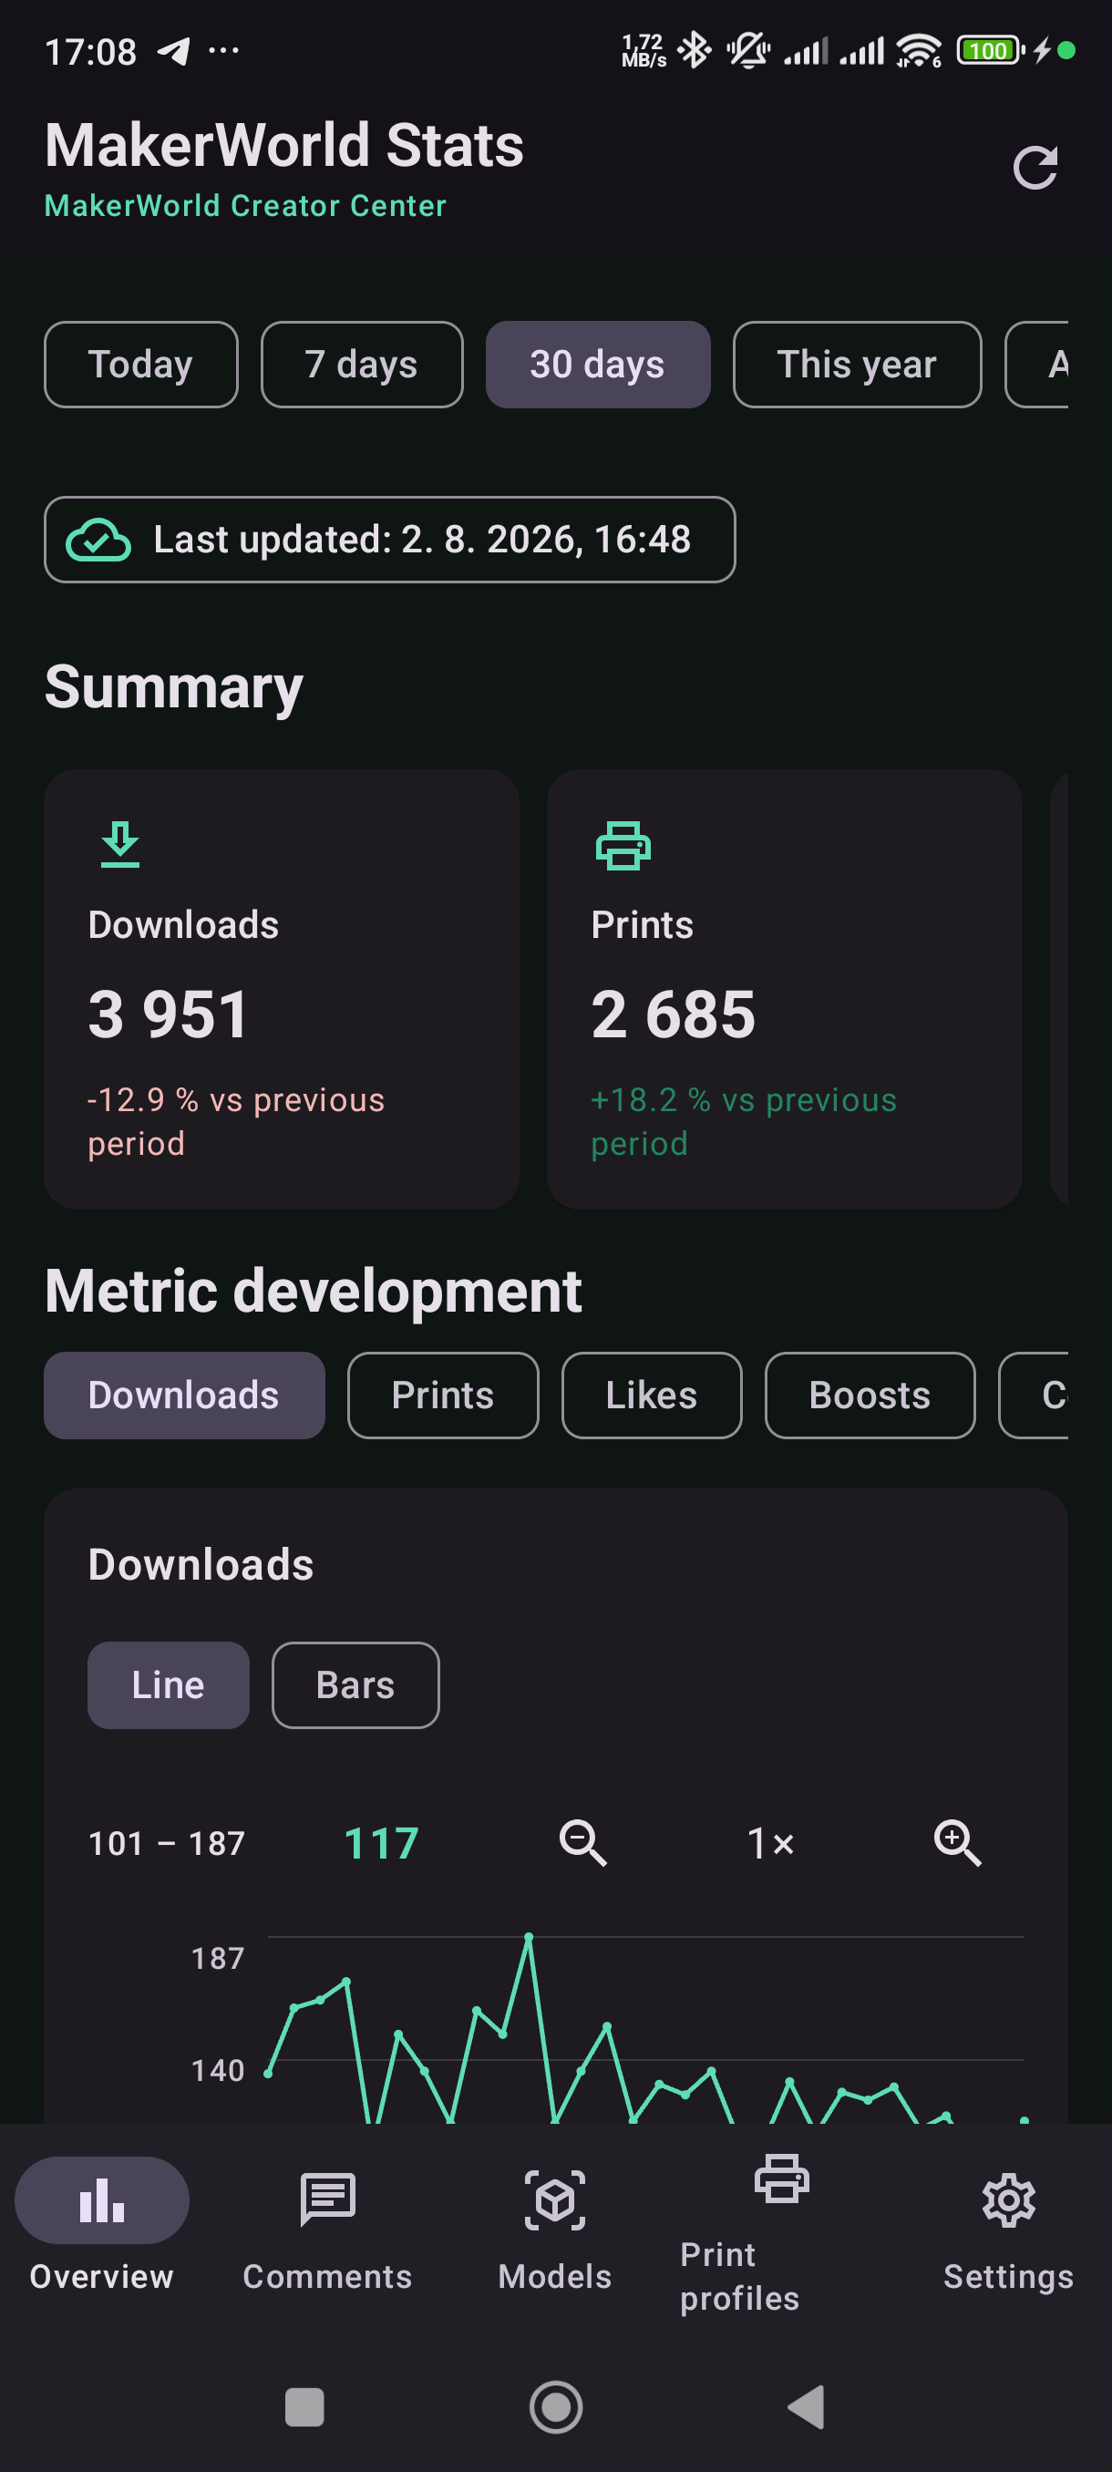The width and height of the screenshot is (1112, 2472).
Task: Tap the Android back triangle button
Action: [807, 2406]
